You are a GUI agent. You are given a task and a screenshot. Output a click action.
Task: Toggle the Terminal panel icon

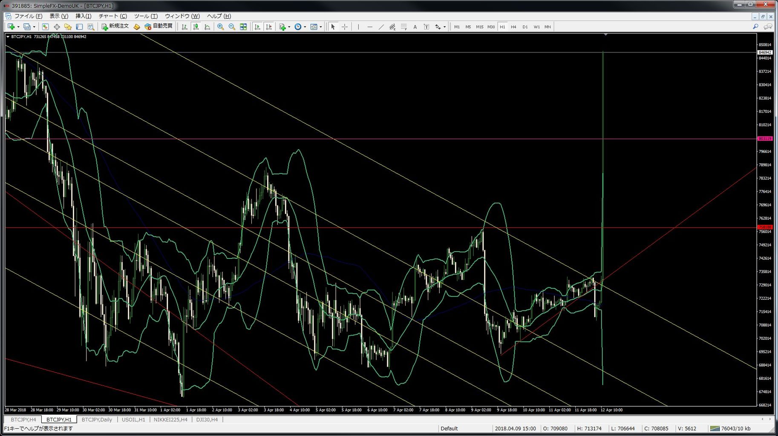[79, 27]
